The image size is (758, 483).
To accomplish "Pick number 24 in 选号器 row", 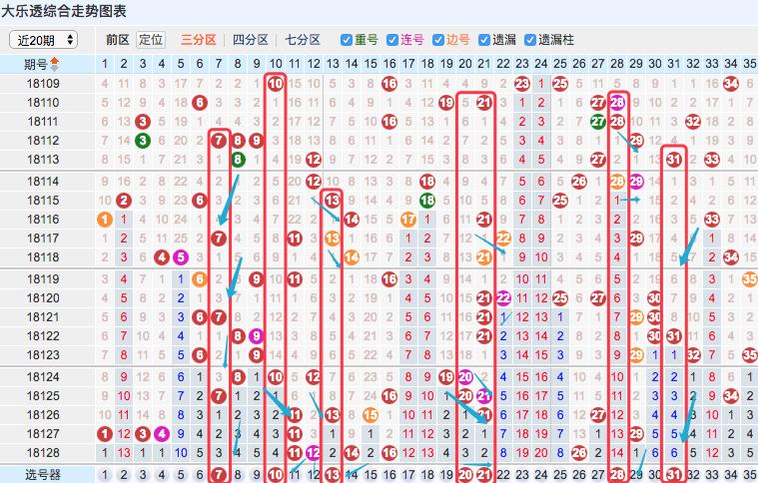I will tap(541, 475).
